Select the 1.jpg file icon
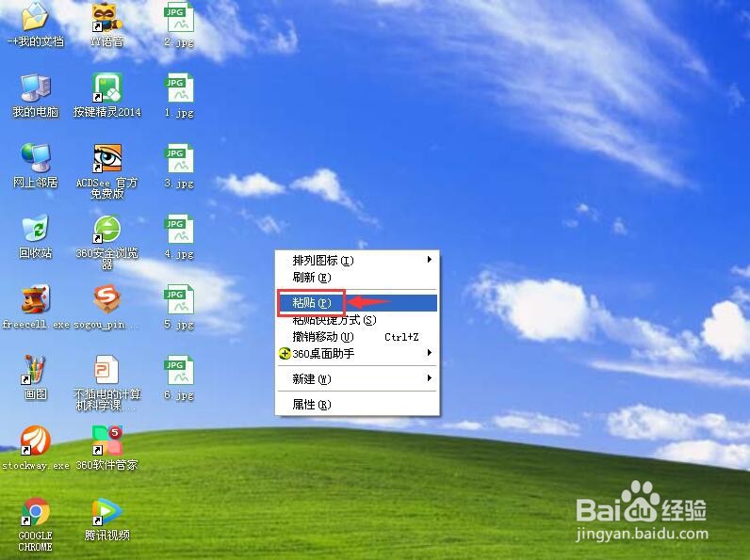The width and height of the screenshot is (750, 560). click(179, 88)
